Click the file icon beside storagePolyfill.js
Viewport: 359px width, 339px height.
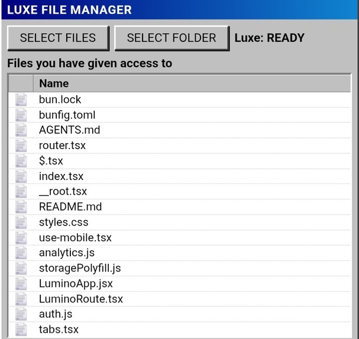21,268
